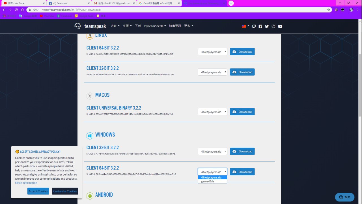The width and height of the screenshot is (362, 204).
Task: Open the 更多 navigation menu
Action: point(189,26)
